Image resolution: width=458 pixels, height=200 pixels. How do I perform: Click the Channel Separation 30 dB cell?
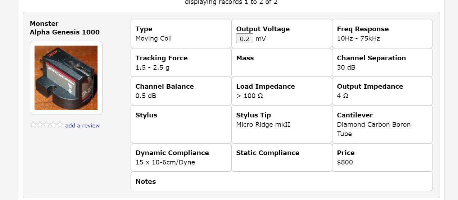click(x=382, y=62)
